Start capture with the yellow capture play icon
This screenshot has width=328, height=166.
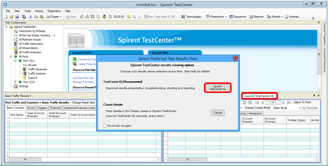pyautogui.click(x=128, y=17)
